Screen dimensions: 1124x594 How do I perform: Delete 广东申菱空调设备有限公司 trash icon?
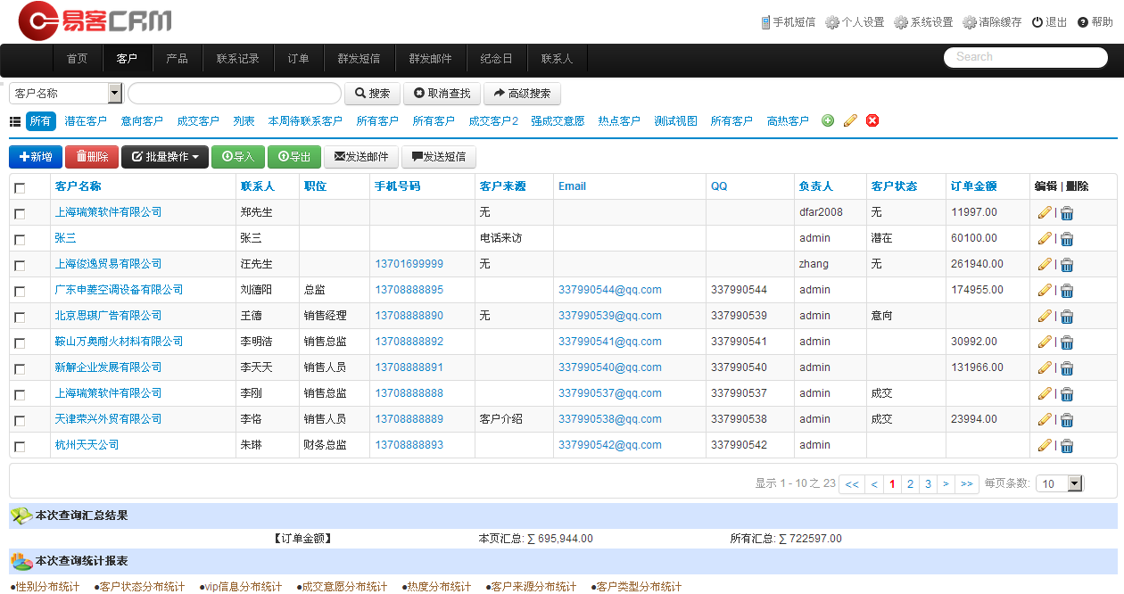pyautogui.click(x=1067, y=291)
